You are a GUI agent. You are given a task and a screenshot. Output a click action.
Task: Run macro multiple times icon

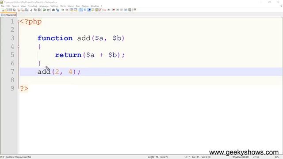click(126, 10)
